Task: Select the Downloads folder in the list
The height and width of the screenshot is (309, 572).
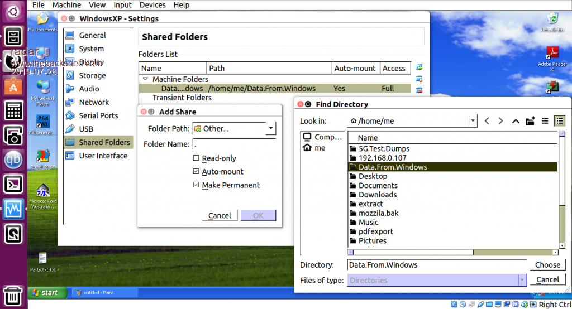Action: (x=378, y=195)
